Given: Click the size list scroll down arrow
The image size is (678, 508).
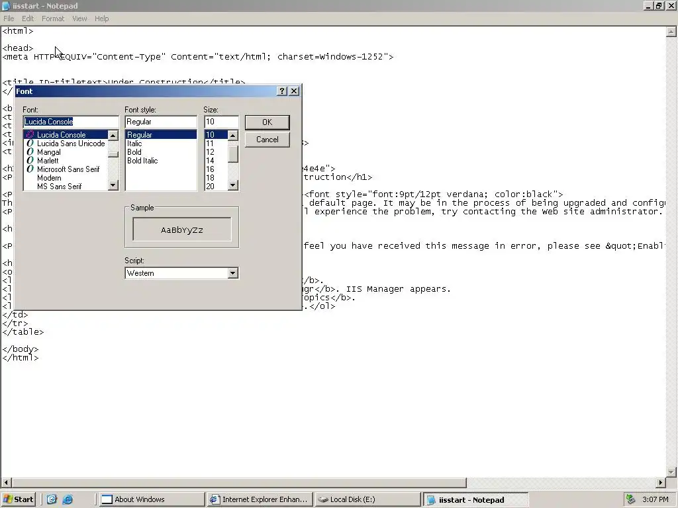Looking at the screenshot, I should tap(232, 186).
